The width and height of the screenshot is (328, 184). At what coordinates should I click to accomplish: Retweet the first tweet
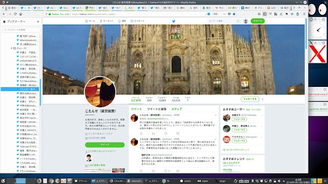[153, 133]
